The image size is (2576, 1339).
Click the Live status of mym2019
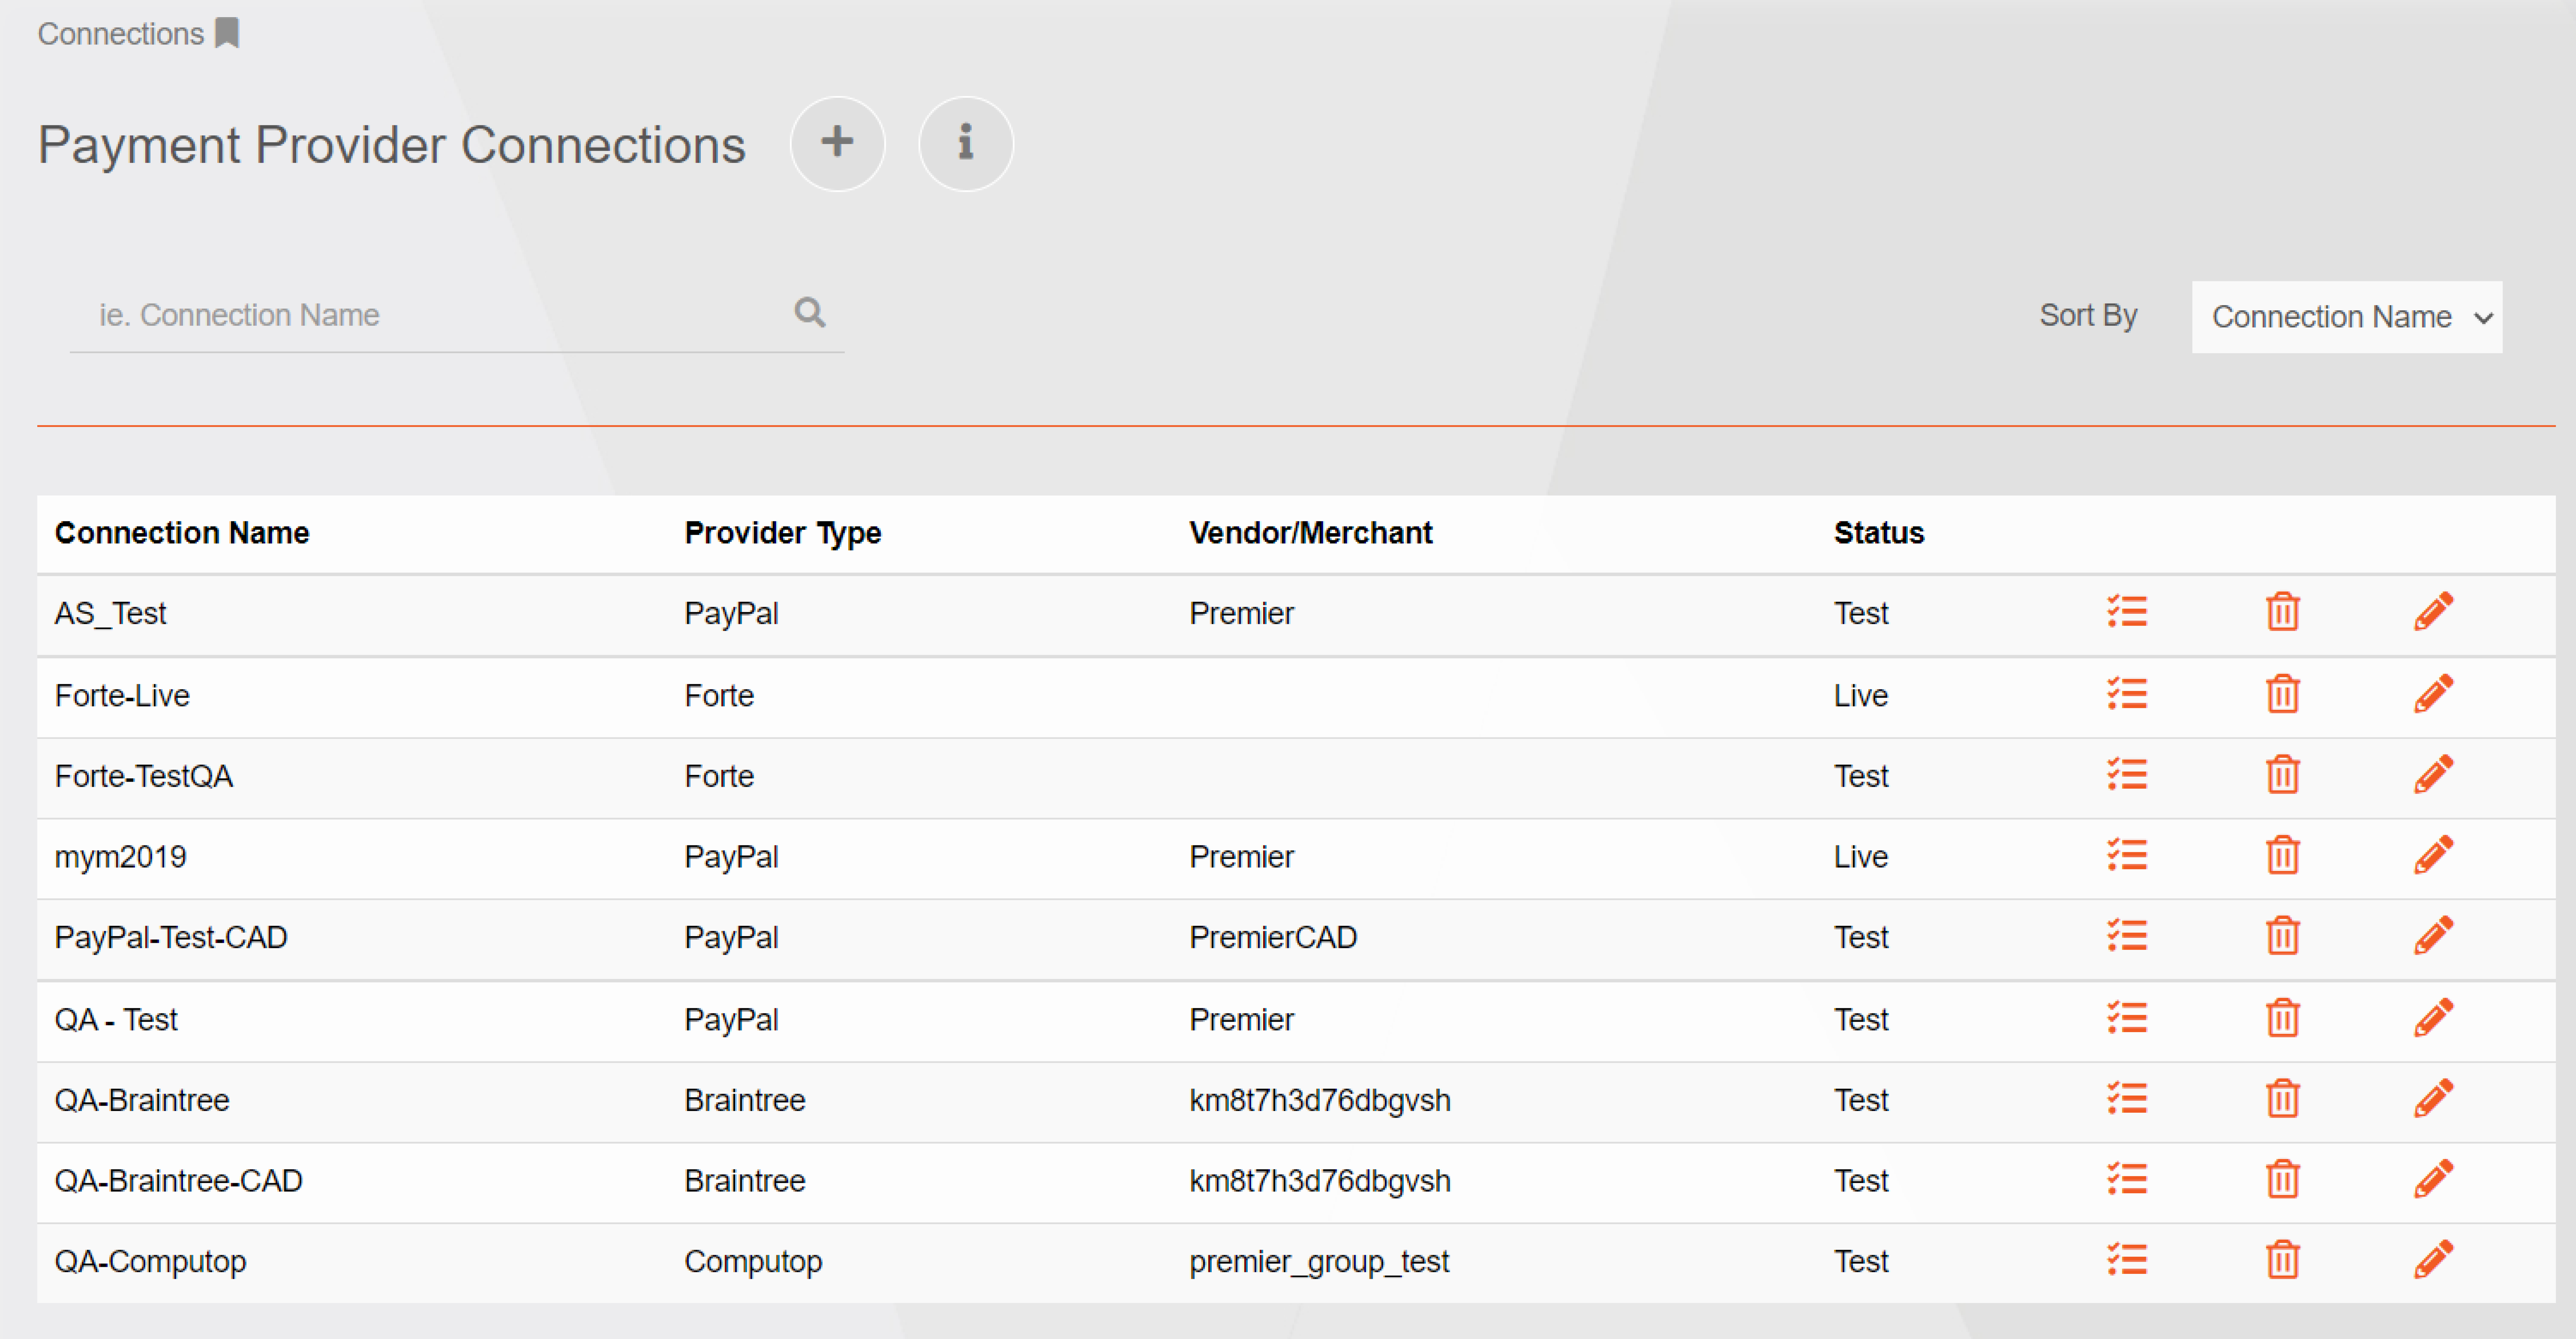(x=1861, y=857)
